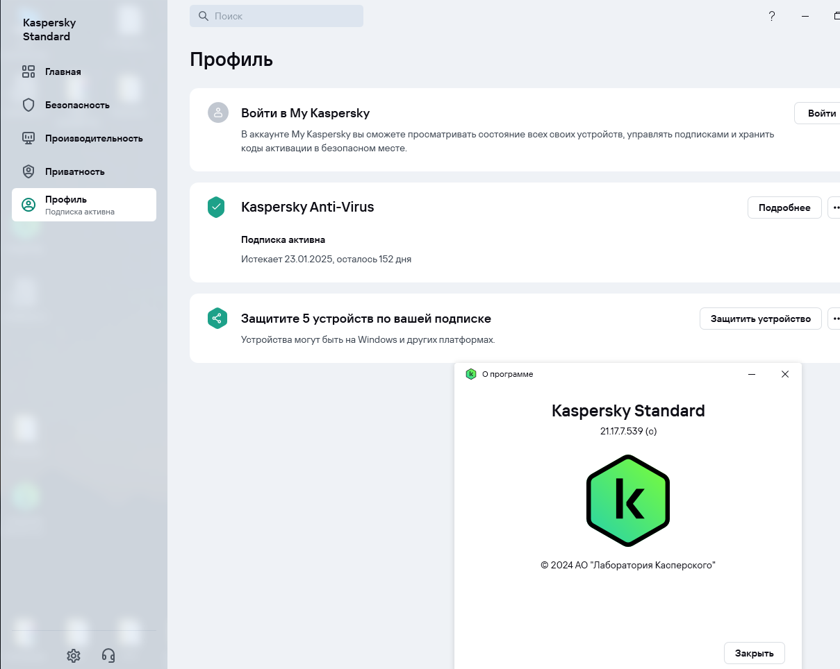The width and height of the screenshot is (840, 669).
Task: Open more options for device protection card
Action: click(834, 319)
